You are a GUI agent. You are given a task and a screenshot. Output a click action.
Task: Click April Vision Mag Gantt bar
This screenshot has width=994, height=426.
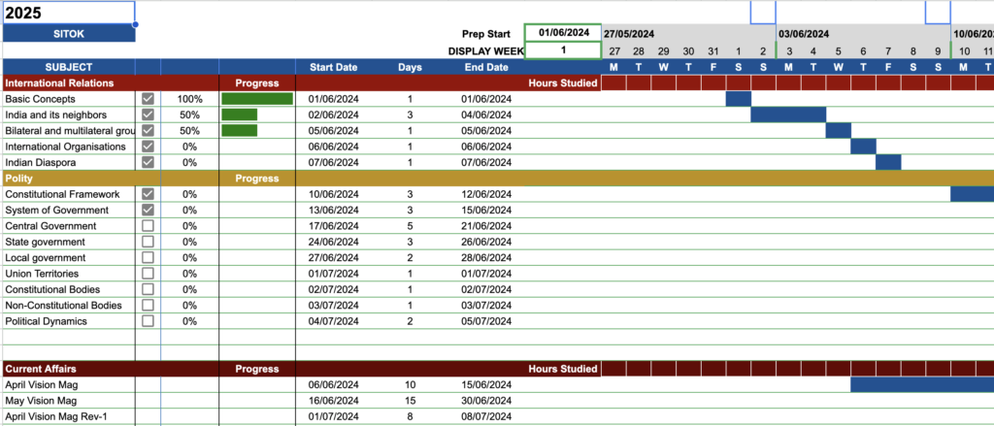(x=922, y=384)
